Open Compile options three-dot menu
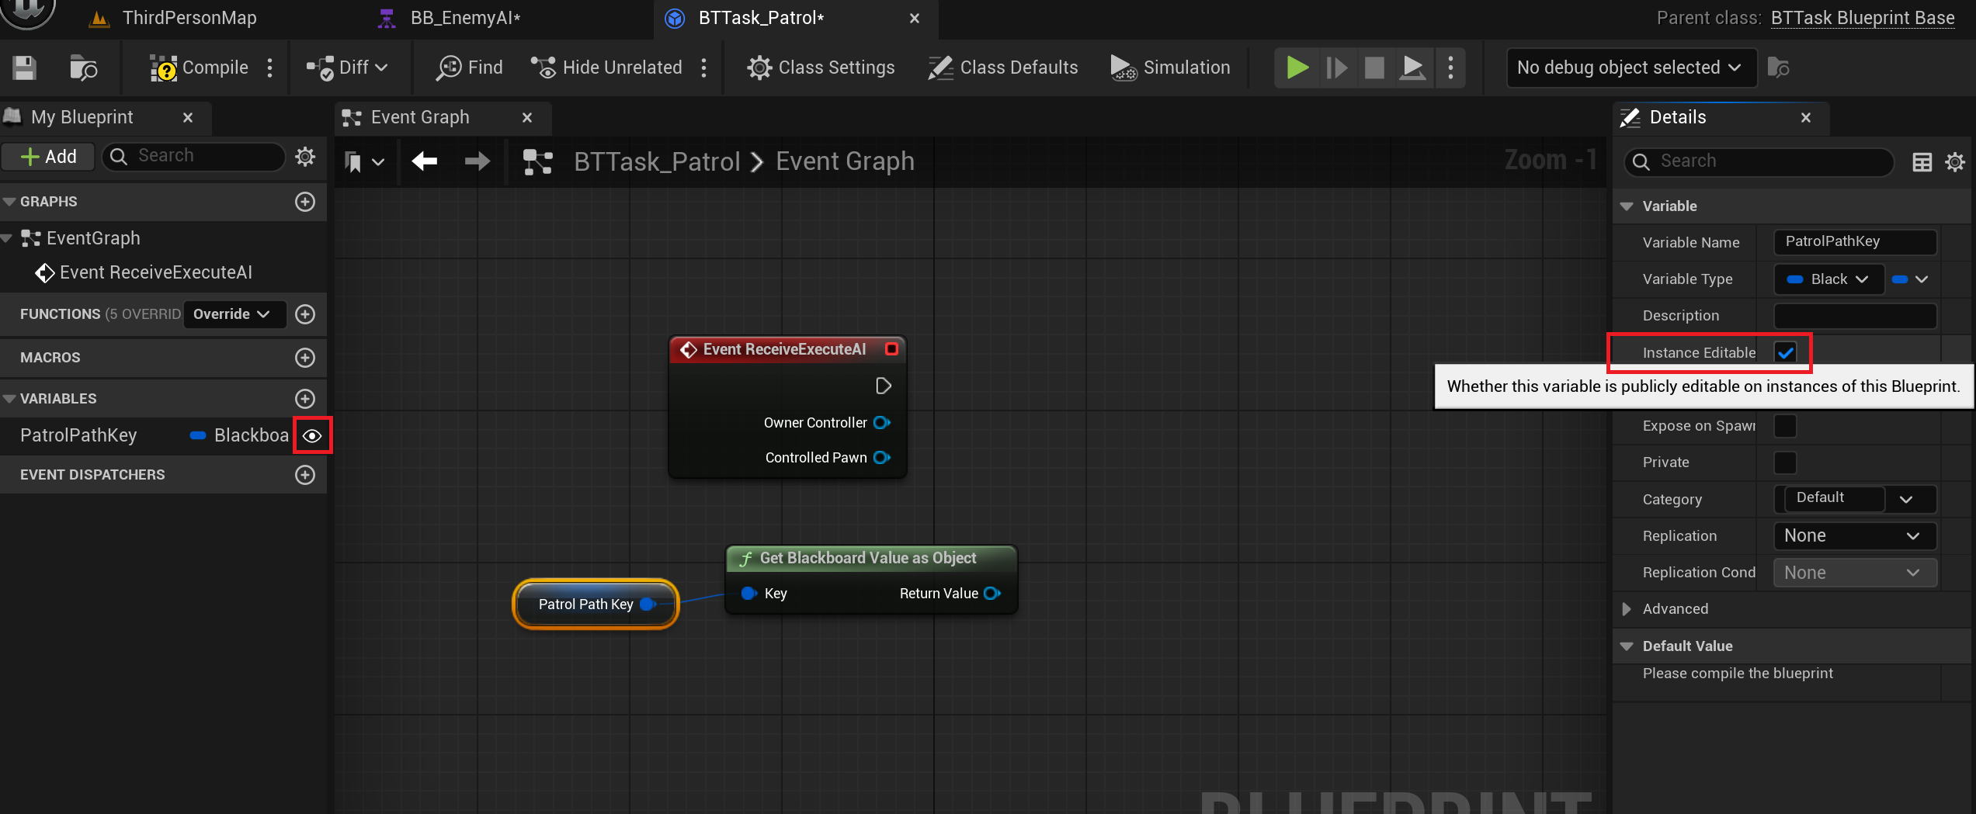Image resolution: width=1976 pixels, height=814 pixels. click(x=270, y=68)
